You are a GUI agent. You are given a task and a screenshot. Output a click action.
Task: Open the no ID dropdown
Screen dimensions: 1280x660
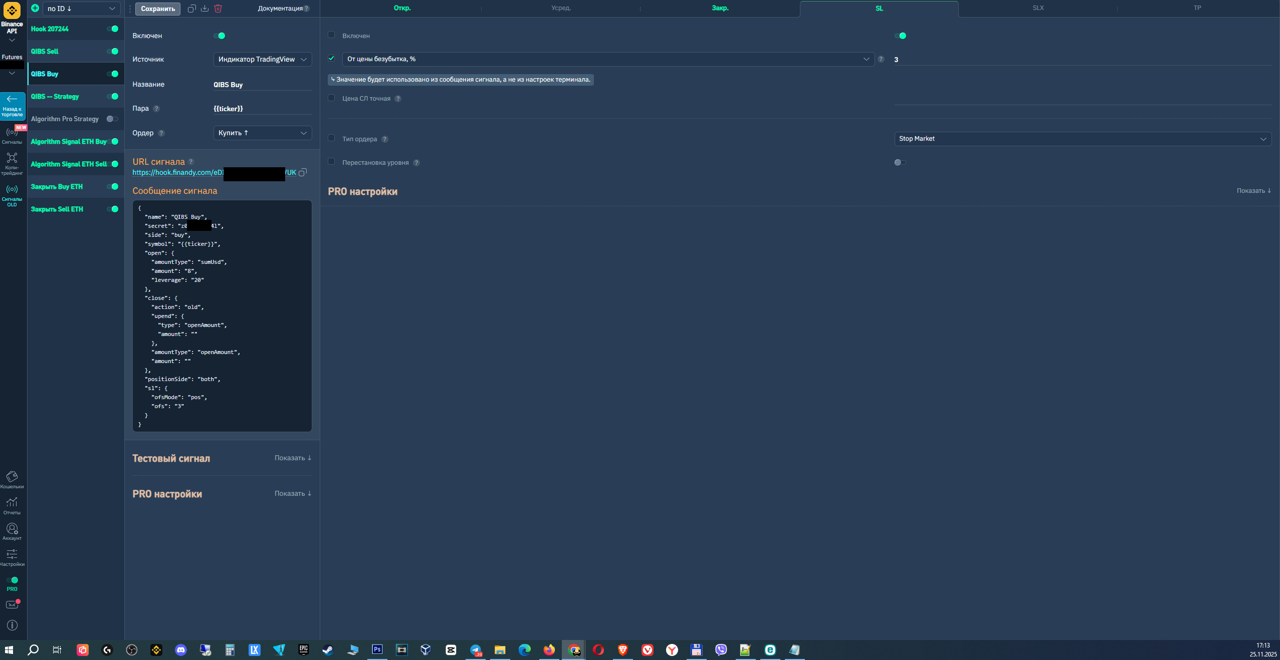[x=81, y=9]
